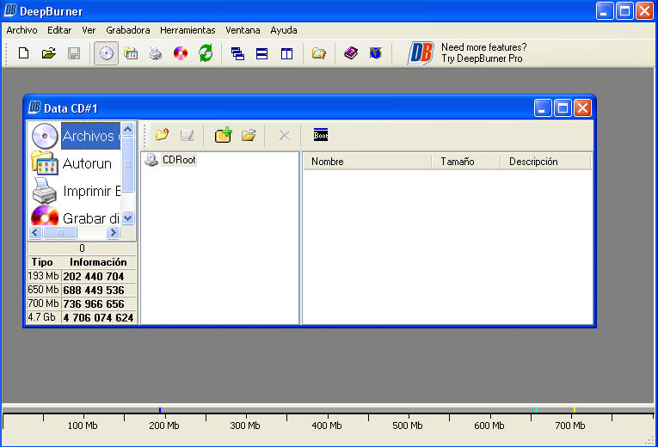Sort by the Tamaño column header
The height and width of the screenshot is (447, 658).
point(466,162)
